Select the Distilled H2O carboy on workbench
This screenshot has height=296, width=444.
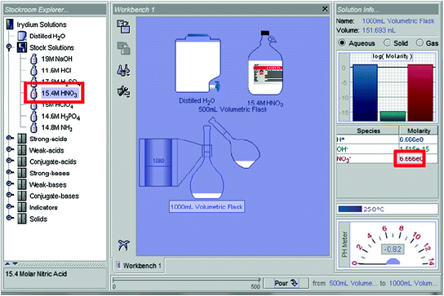198,64
